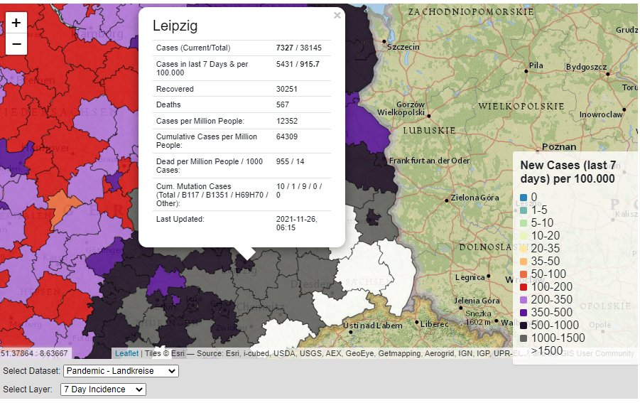Click the 50-100 legend swatch

524,274
